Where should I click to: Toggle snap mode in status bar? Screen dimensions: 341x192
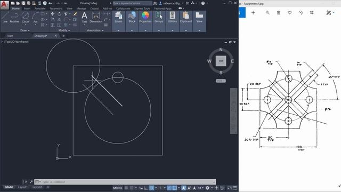(132, 188)
